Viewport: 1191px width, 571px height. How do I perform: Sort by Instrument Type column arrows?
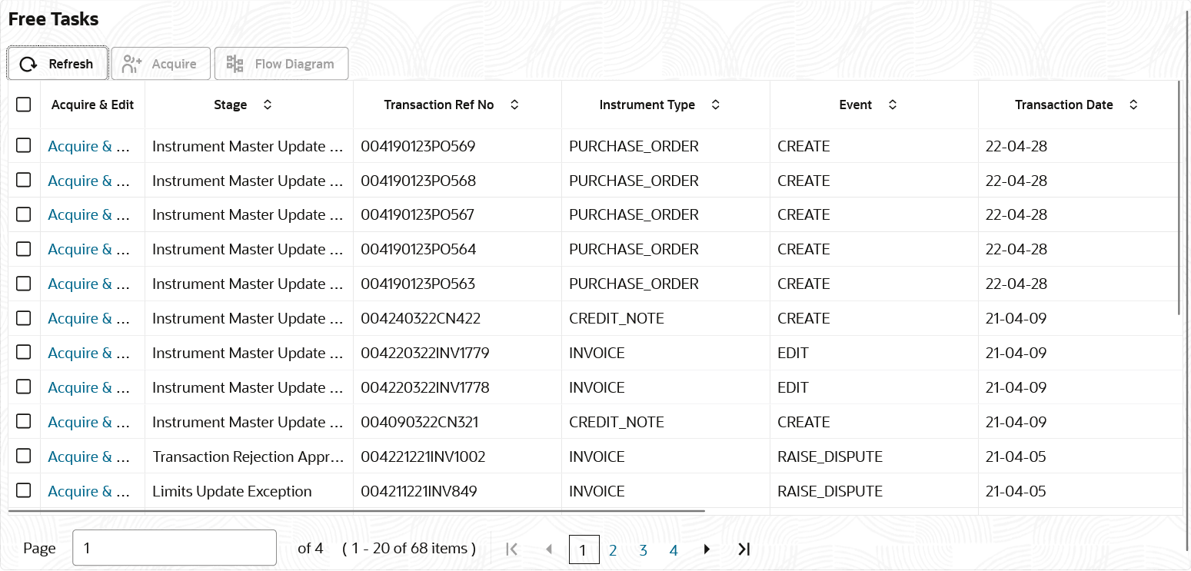[716, 105]
